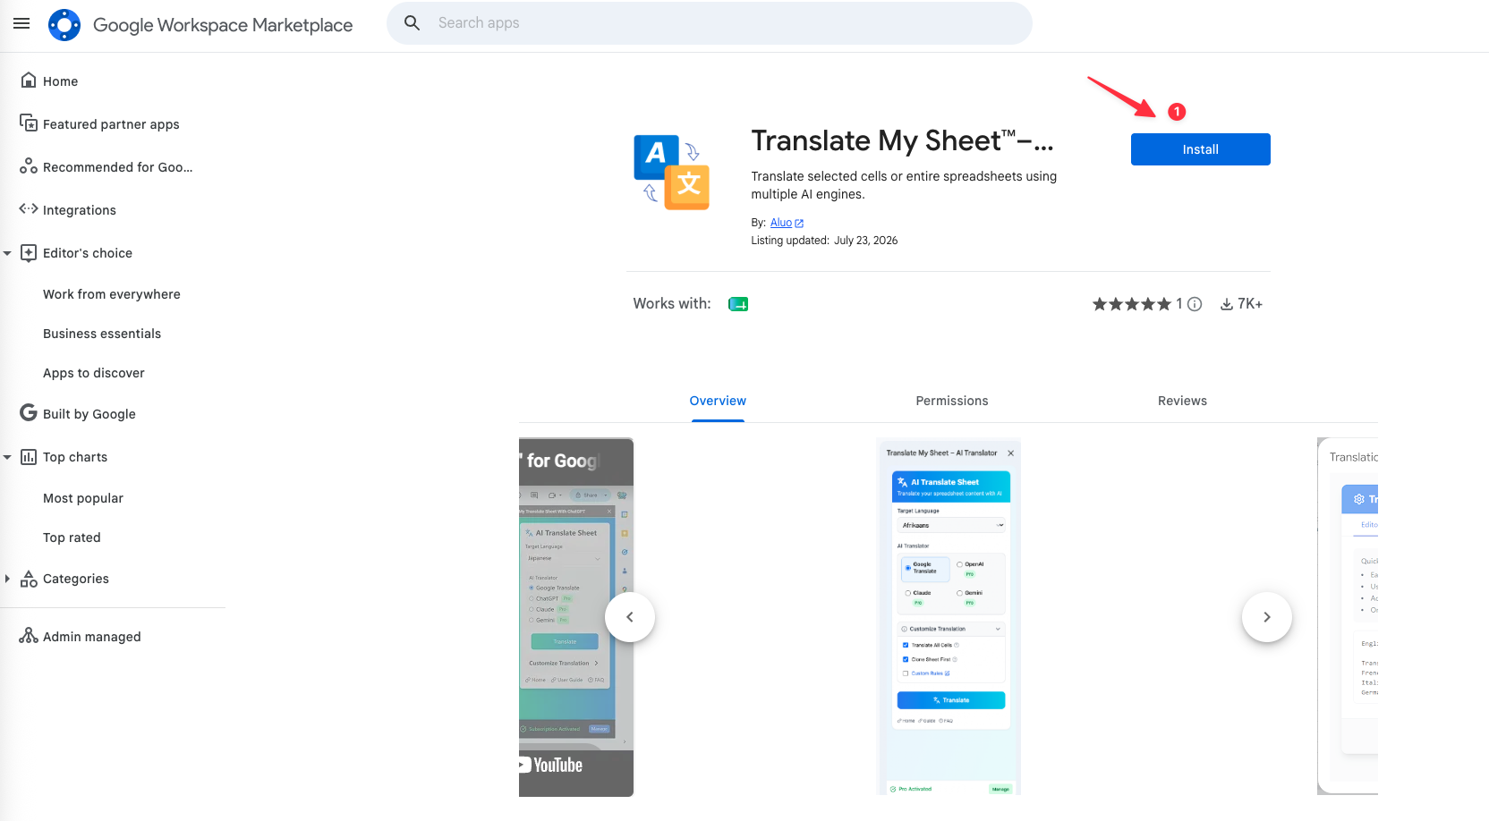Click the Integrations arrows icon
Screen dimensions: 1489x821
tap(29, 209)
